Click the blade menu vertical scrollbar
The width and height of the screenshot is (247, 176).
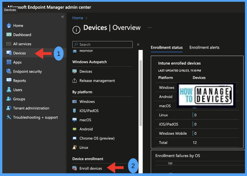point(141,93)
